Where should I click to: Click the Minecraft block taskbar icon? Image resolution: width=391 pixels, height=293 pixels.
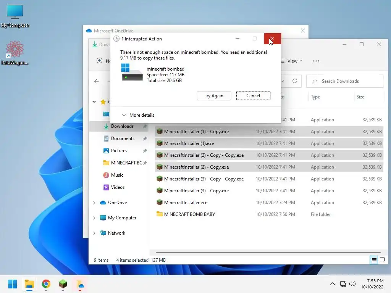coord(63,284)
